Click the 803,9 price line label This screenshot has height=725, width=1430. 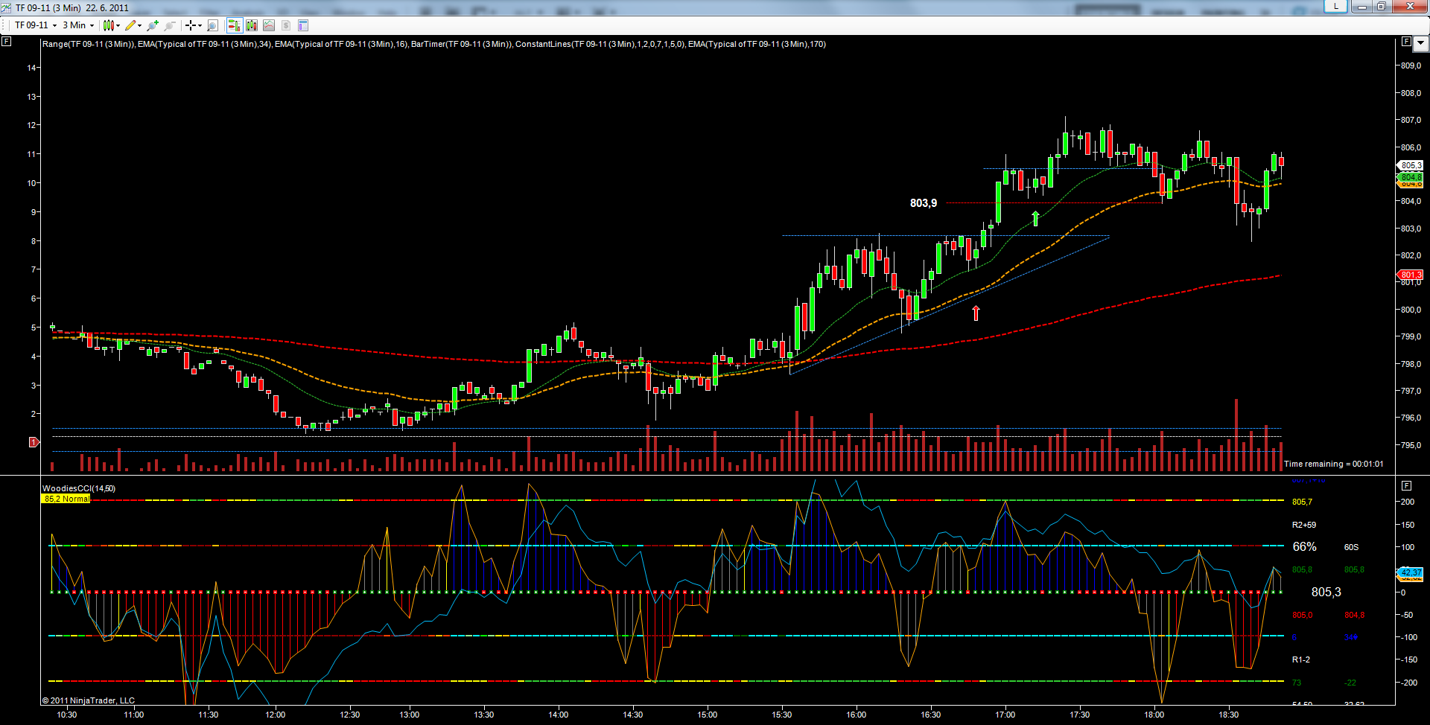point(923,203)
